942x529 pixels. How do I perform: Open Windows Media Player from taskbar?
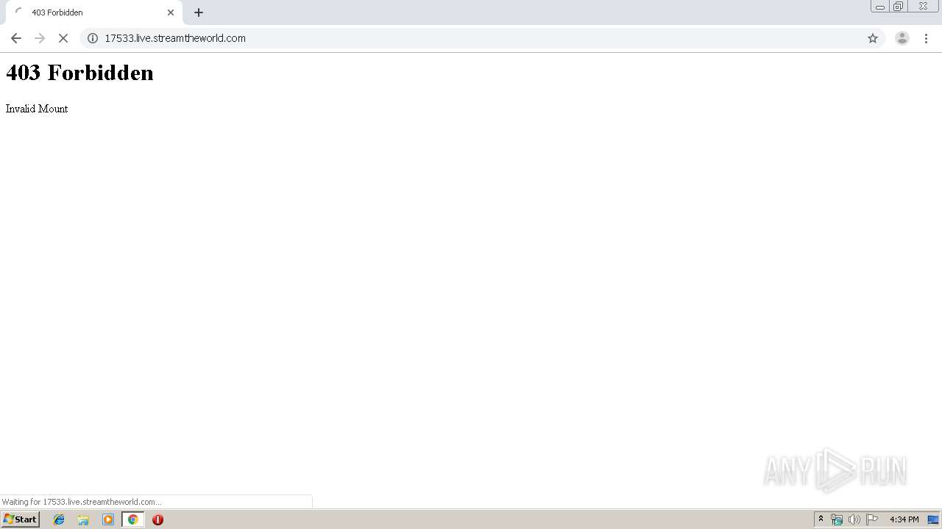click(x=108, y=519)
